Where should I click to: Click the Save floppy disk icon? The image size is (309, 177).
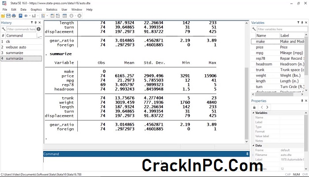click(x=8, y=16)
